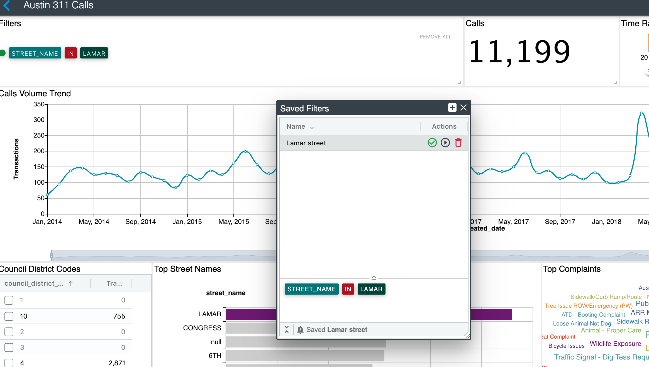Click the trend chart range scroller bar
Image resolution: width=649 pixels, height=367 pixels.
(164, 255)
